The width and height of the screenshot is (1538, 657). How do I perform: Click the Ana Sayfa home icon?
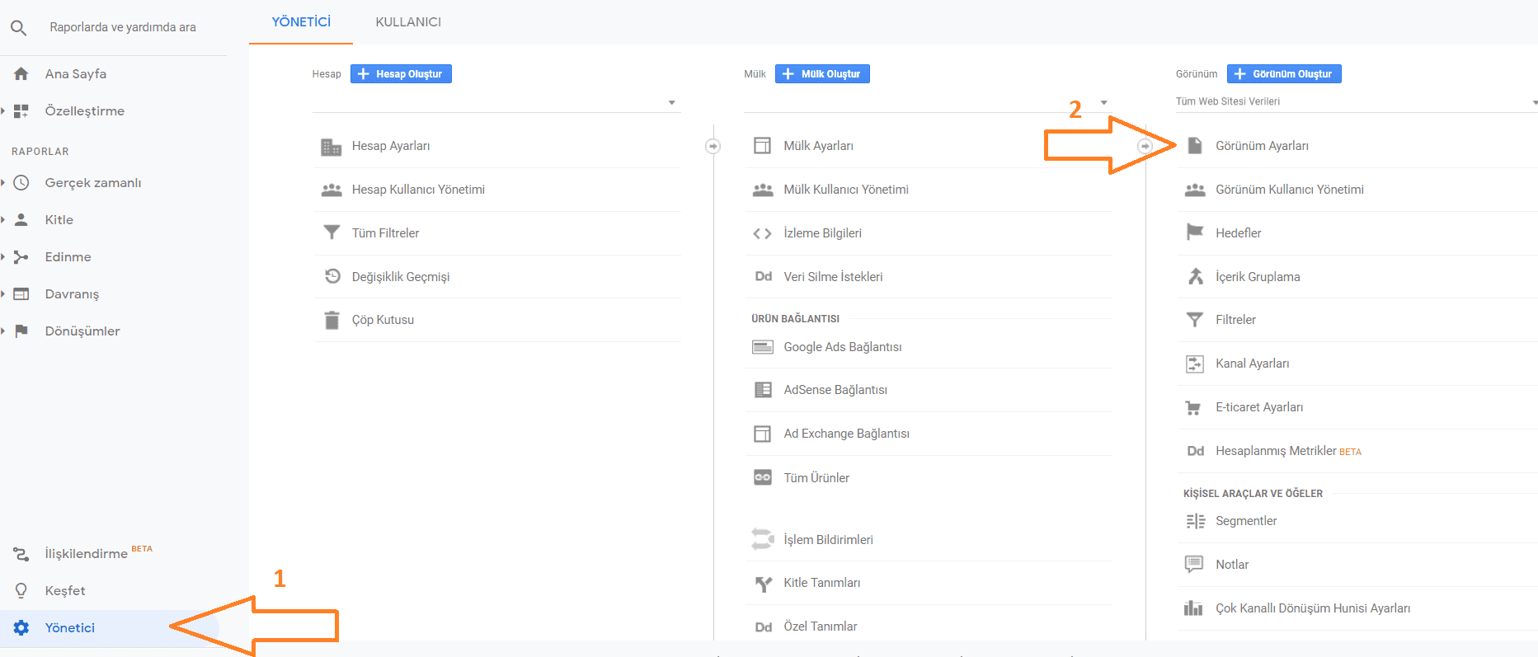[21, 74]
